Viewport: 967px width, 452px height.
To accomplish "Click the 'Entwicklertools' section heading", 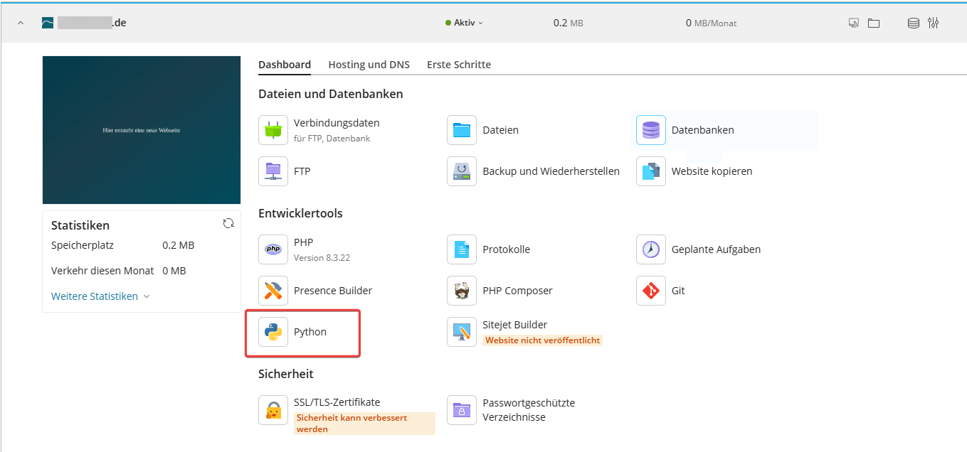I will [x=300, y=213].
